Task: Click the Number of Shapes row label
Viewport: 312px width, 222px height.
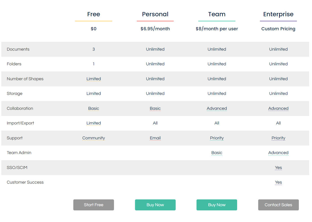Action: point(25,79)
